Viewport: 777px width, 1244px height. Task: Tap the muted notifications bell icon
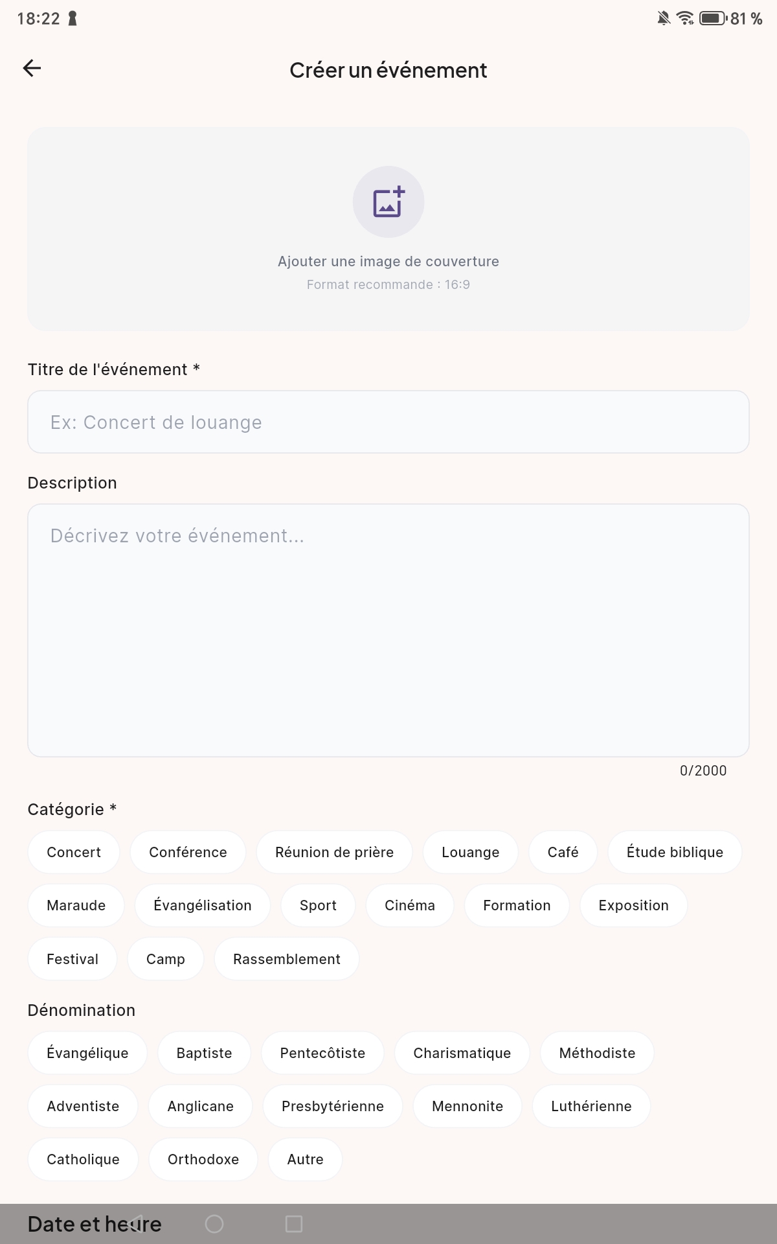(x=663, y=18)
